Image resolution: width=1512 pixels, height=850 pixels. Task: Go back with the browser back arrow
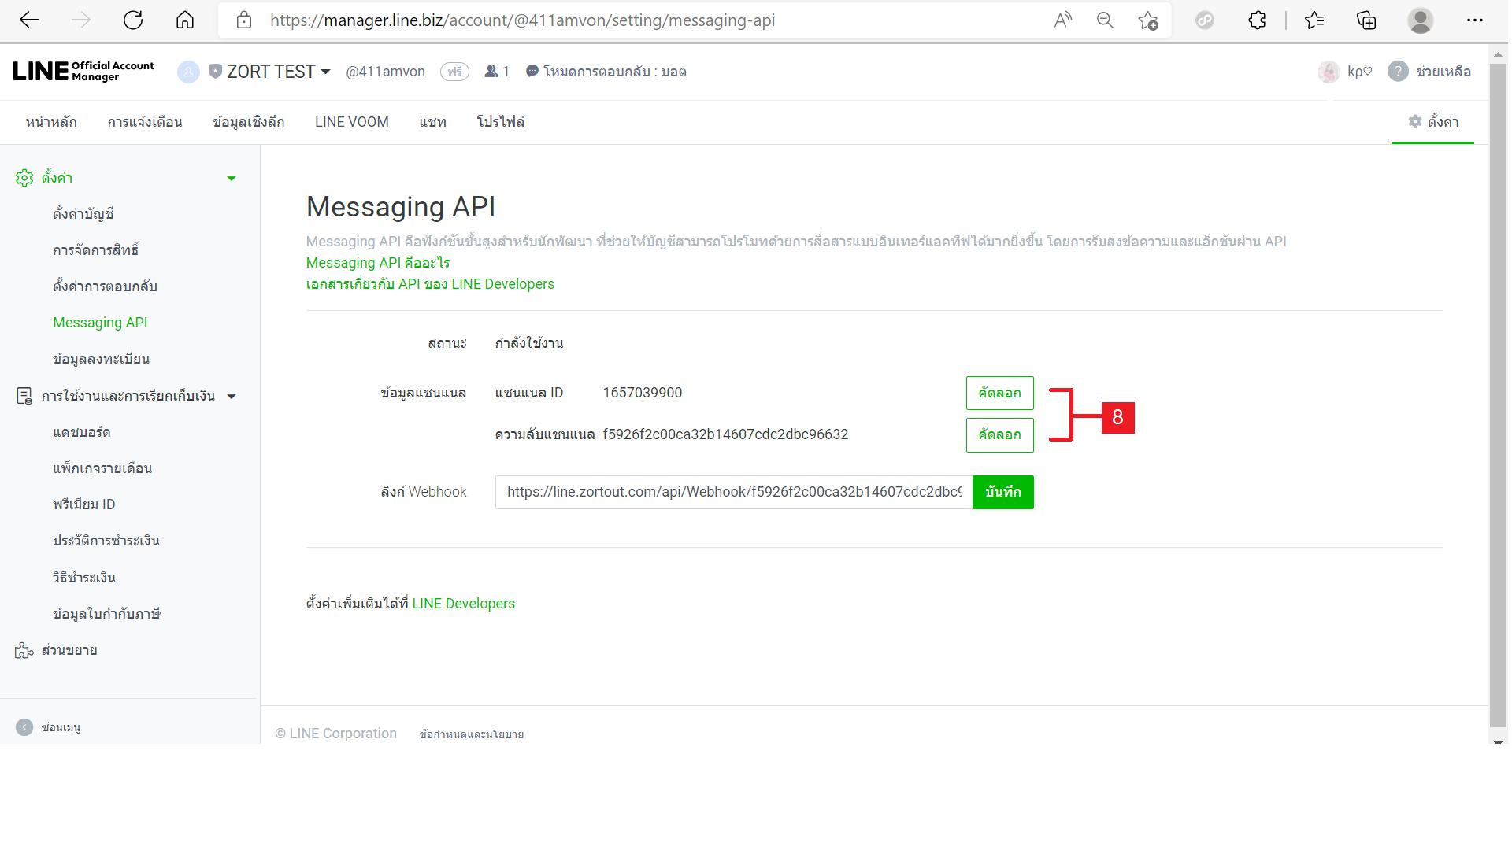pyautogui.click(x=29, y=20)
